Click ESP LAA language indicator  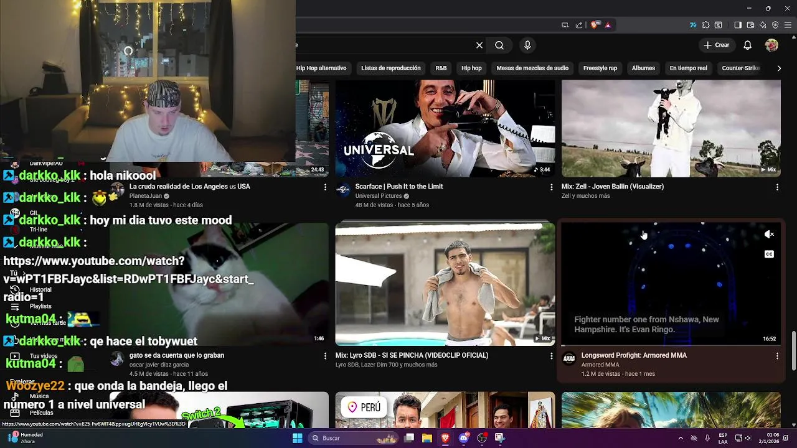tap(723, 438)
